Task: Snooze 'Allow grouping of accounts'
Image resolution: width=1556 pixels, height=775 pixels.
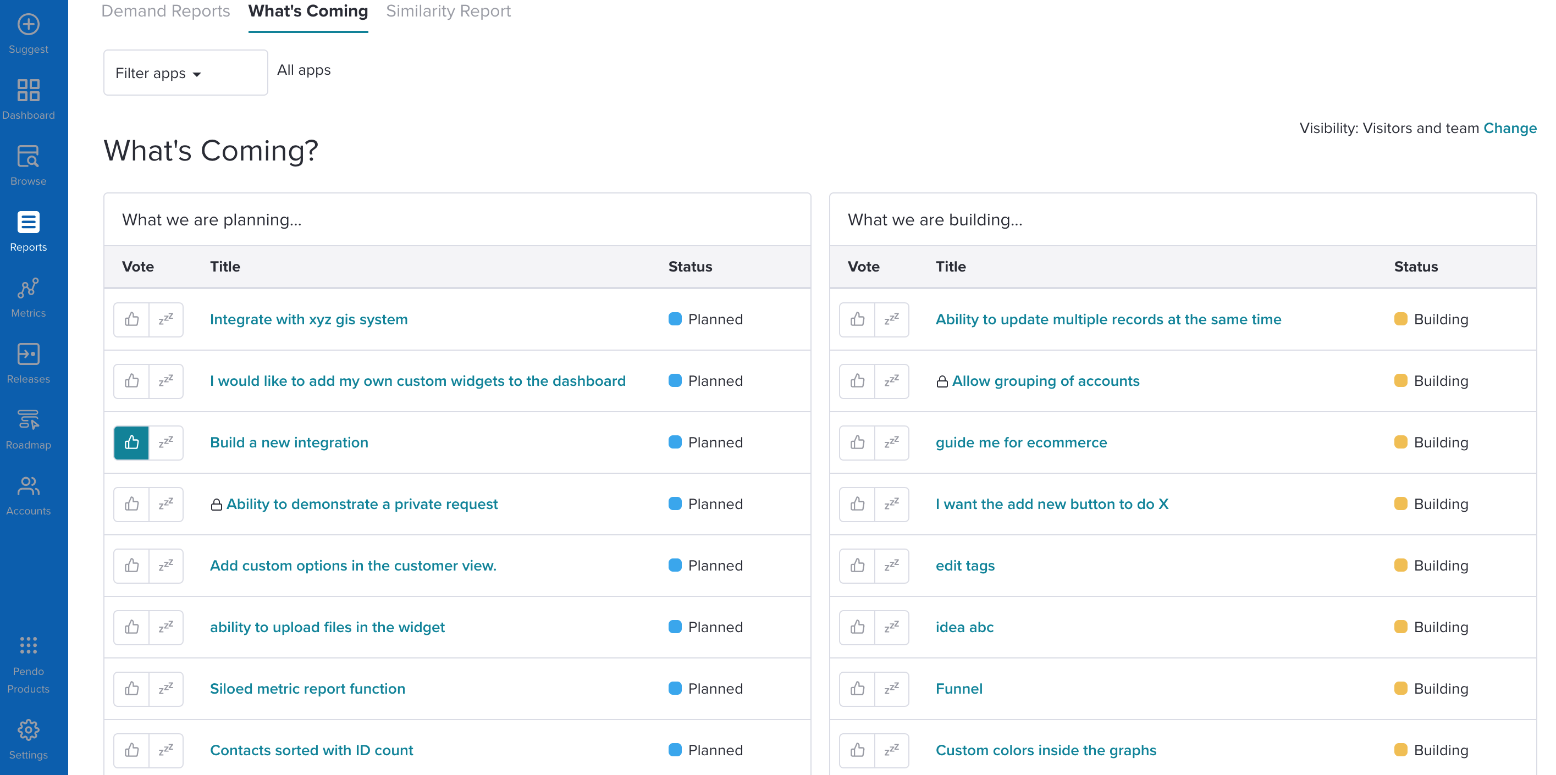Action: (x=892, y=381)
